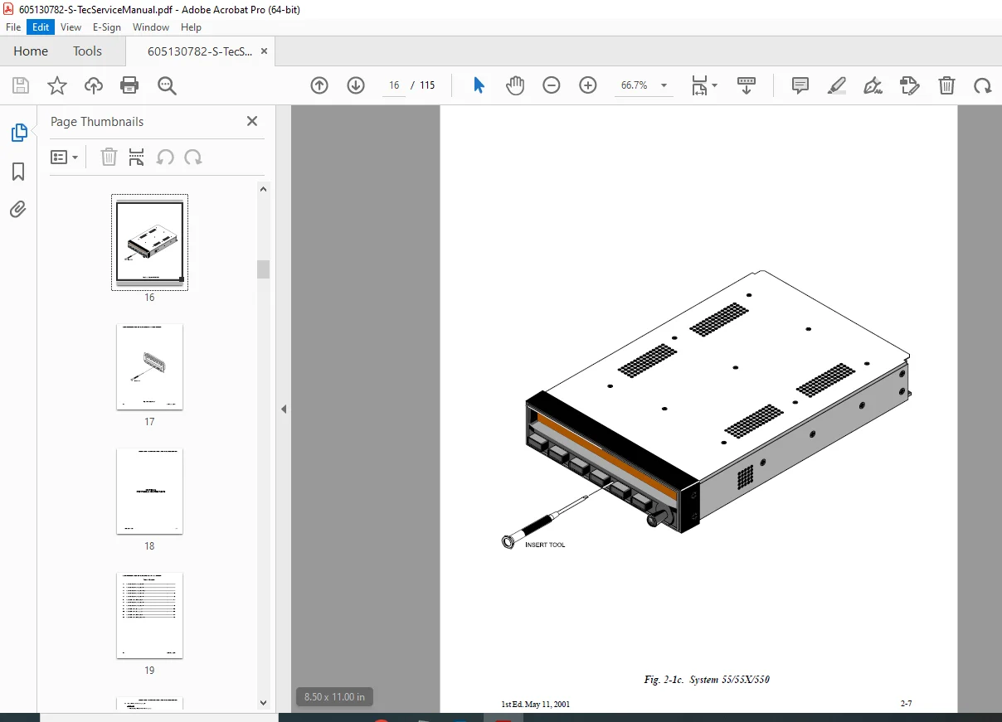Click the 1st Ed. May 11, 2001 footer
Image resolution: width=1002 pixels, height=722 pixels.
pos(535,705)
